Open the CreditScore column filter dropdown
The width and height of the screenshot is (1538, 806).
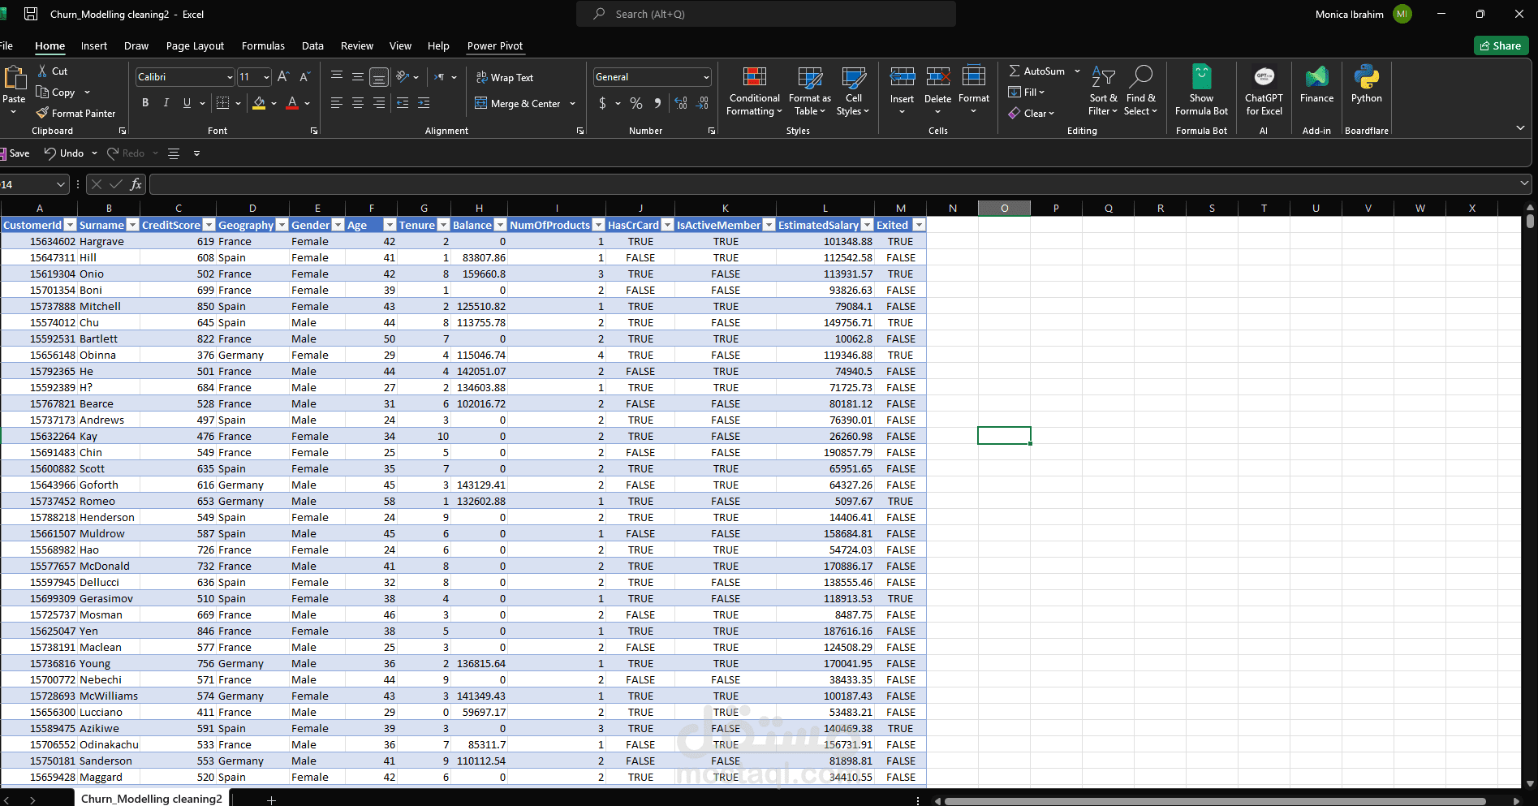pyautogui.click(x=209, y=225)
